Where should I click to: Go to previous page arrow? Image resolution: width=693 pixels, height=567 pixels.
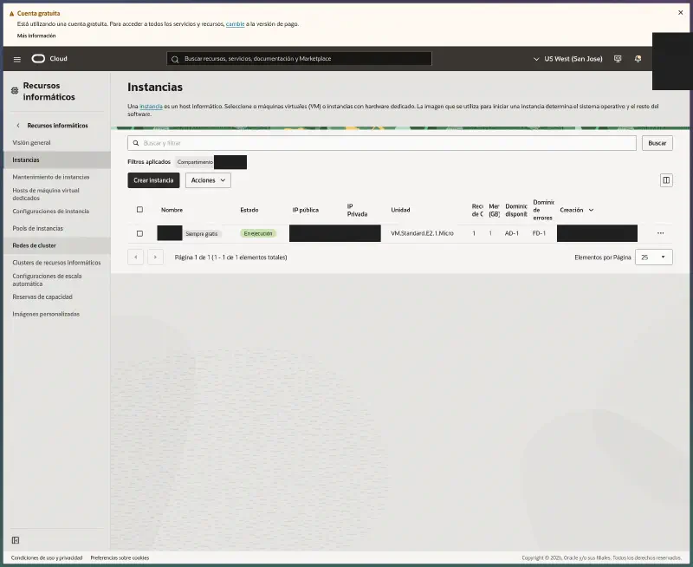135,257
